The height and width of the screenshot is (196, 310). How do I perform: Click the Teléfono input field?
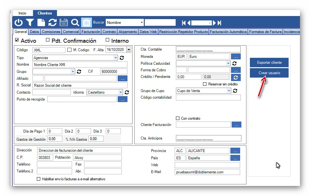[x=54, y=164]
